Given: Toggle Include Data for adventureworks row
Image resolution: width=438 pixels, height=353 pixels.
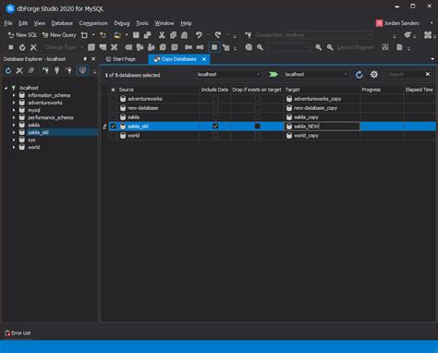Looking at the screenshot, I should pyautogui.click(x=215, y=99).
